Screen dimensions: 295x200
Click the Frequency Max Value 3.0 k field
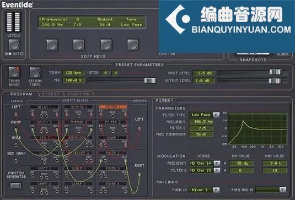(275, 163)
